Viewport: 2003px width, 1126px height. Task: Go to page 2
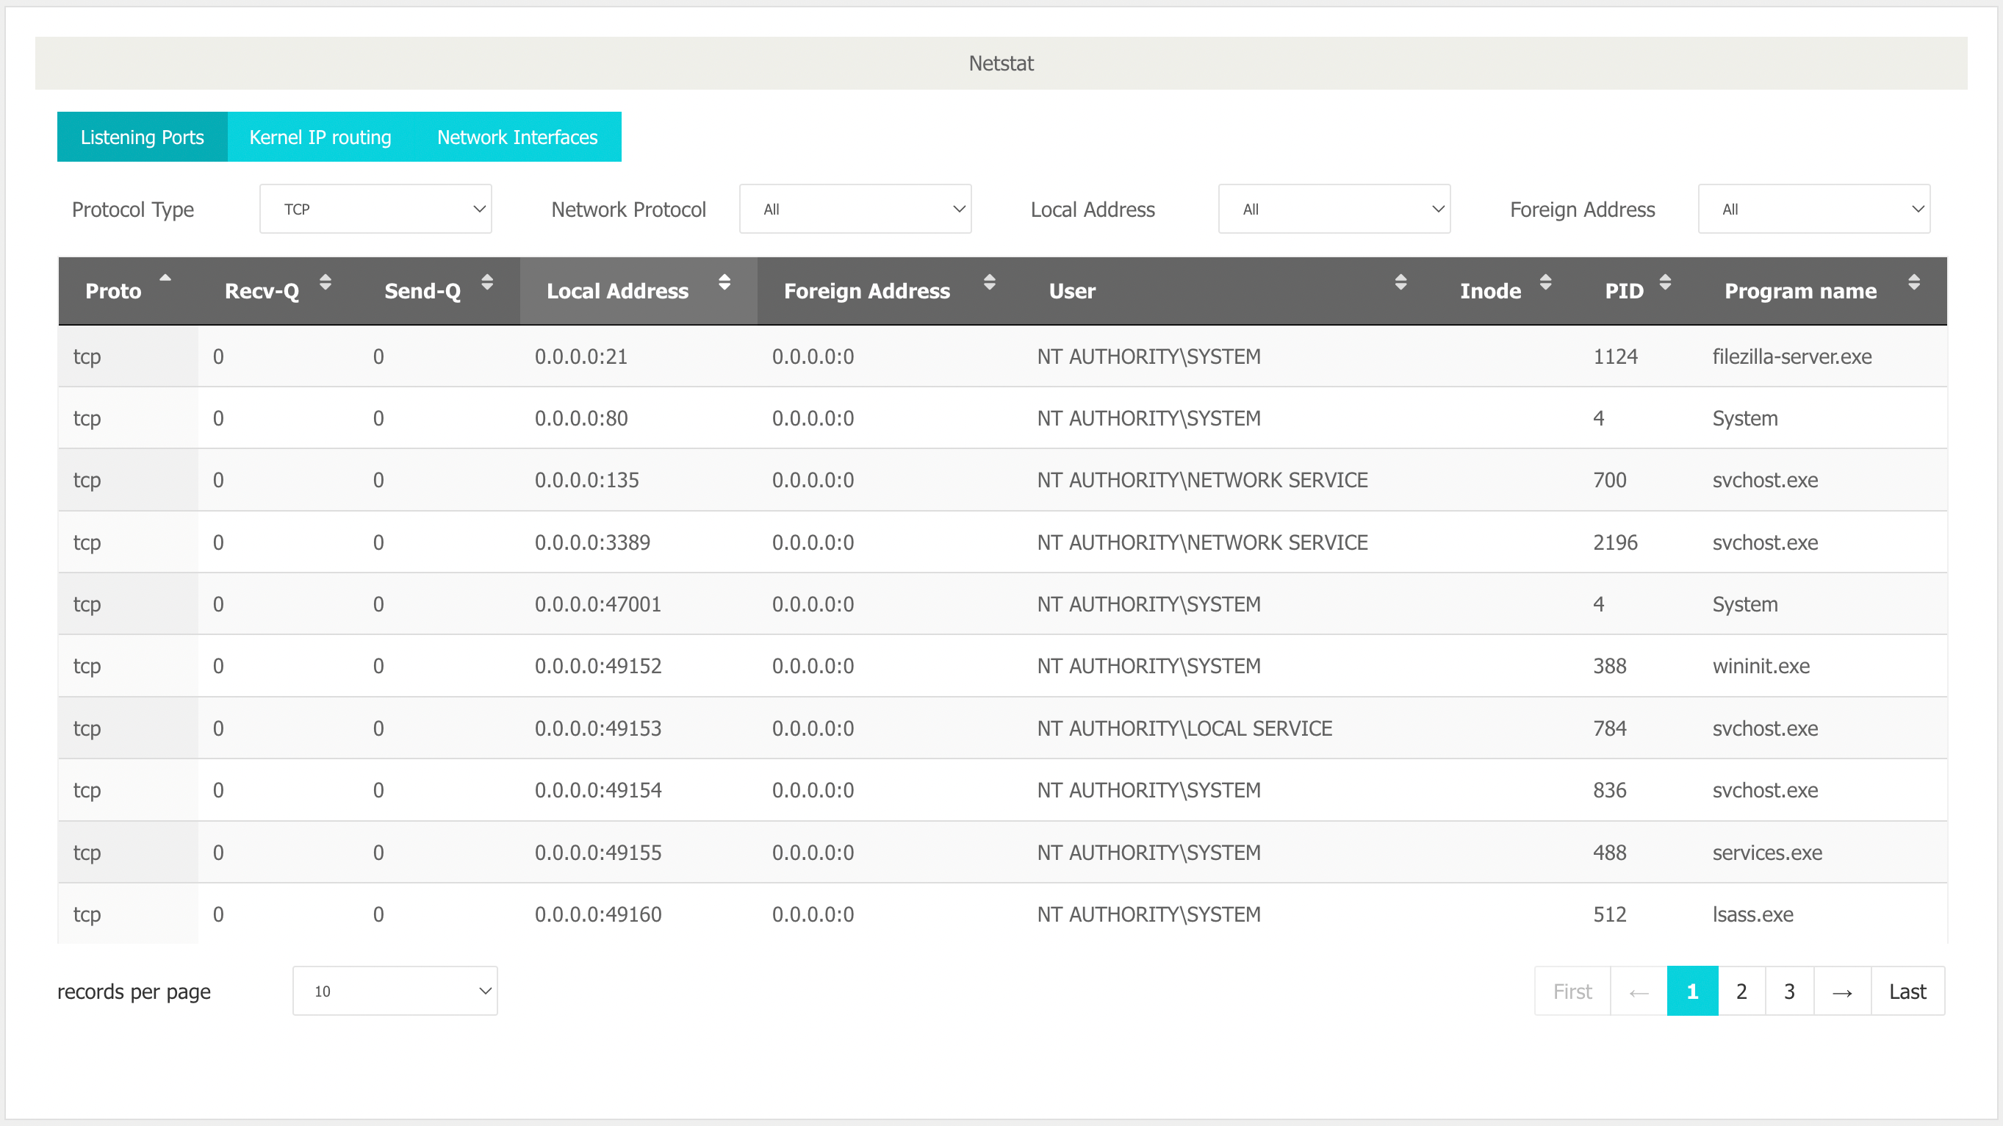1741,991
